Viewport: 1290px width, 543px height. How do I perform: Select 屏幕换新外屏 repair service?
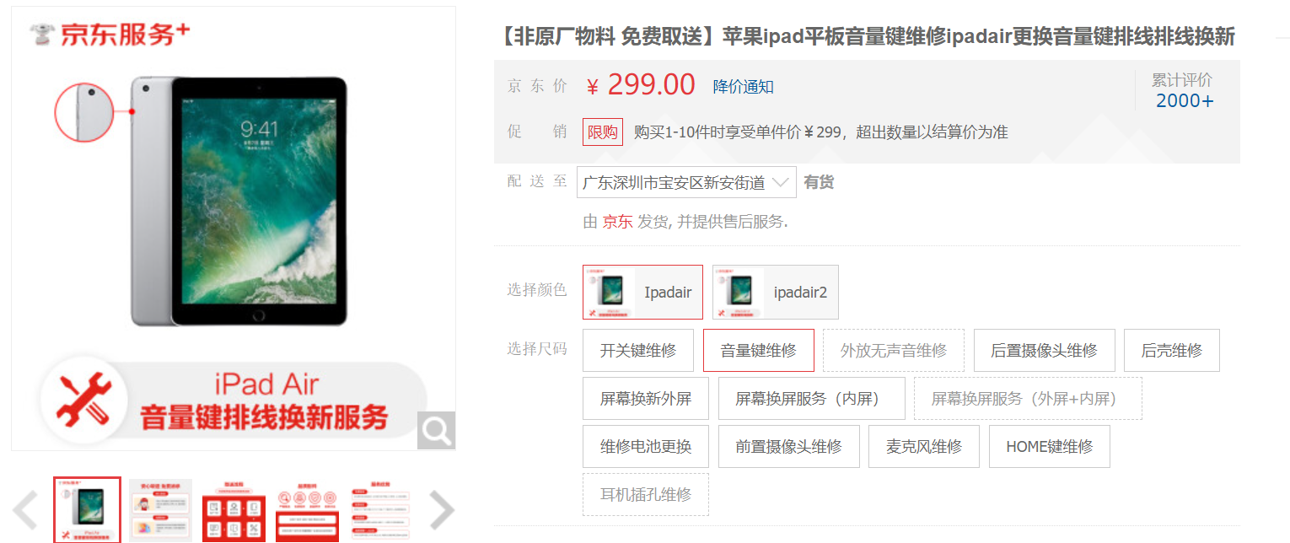coord(646,399)
